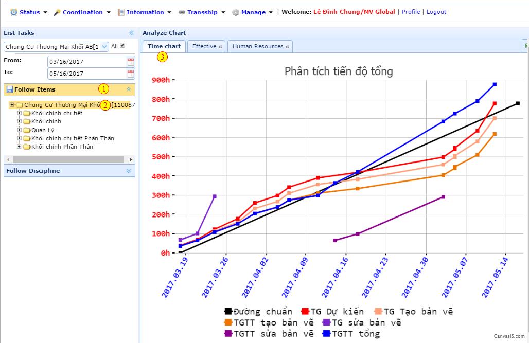
Task: Expand the Quản Lý tree node
Action: coord(19,130)
